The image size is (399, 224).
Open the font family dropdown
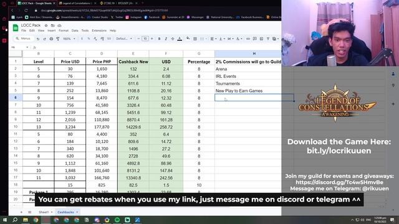coord(124,39)
